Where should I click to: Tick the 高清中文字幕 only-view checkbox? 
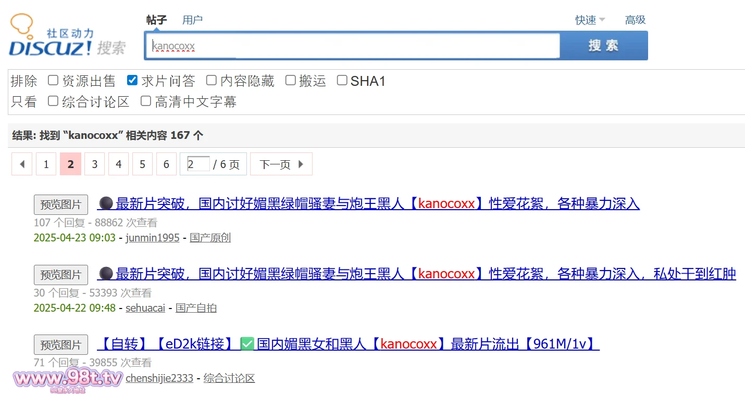[146, 101]
